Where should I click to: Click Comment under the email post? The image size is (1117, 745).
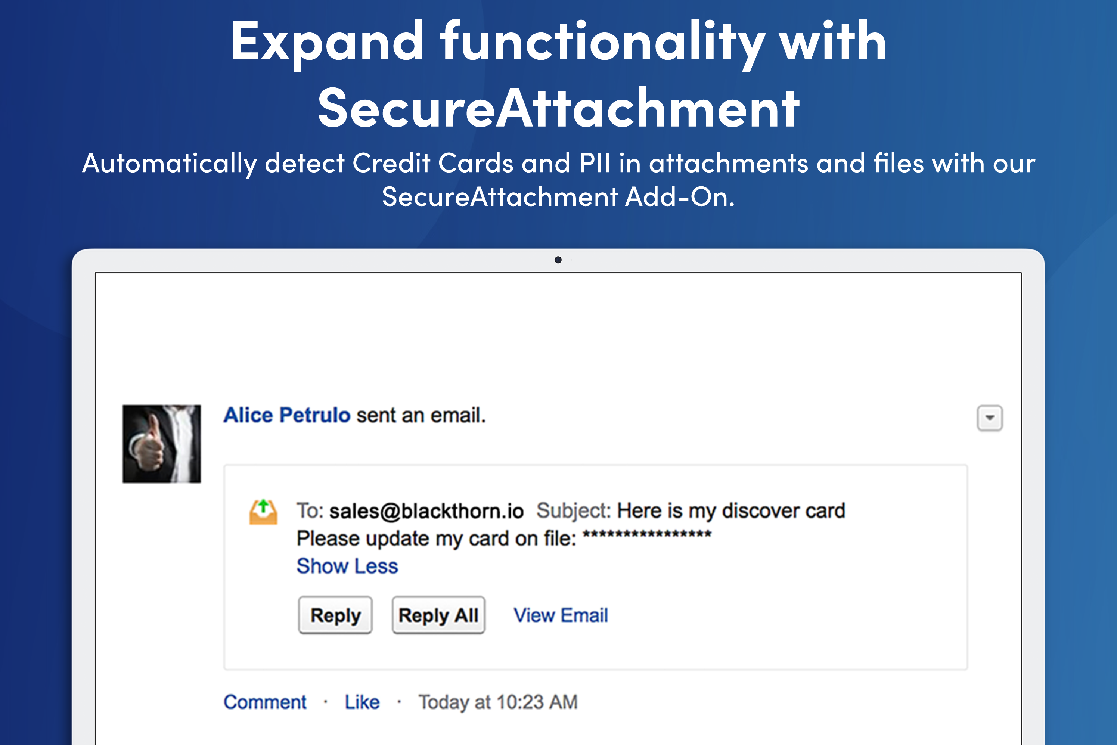[265, 702]
